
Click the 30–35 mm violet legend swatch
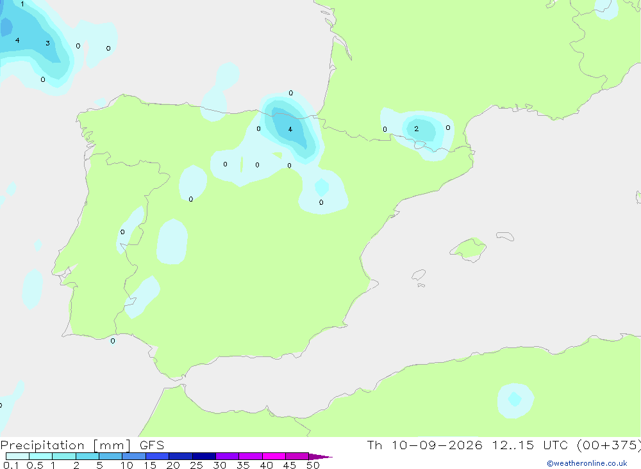[x=227, y=456]
